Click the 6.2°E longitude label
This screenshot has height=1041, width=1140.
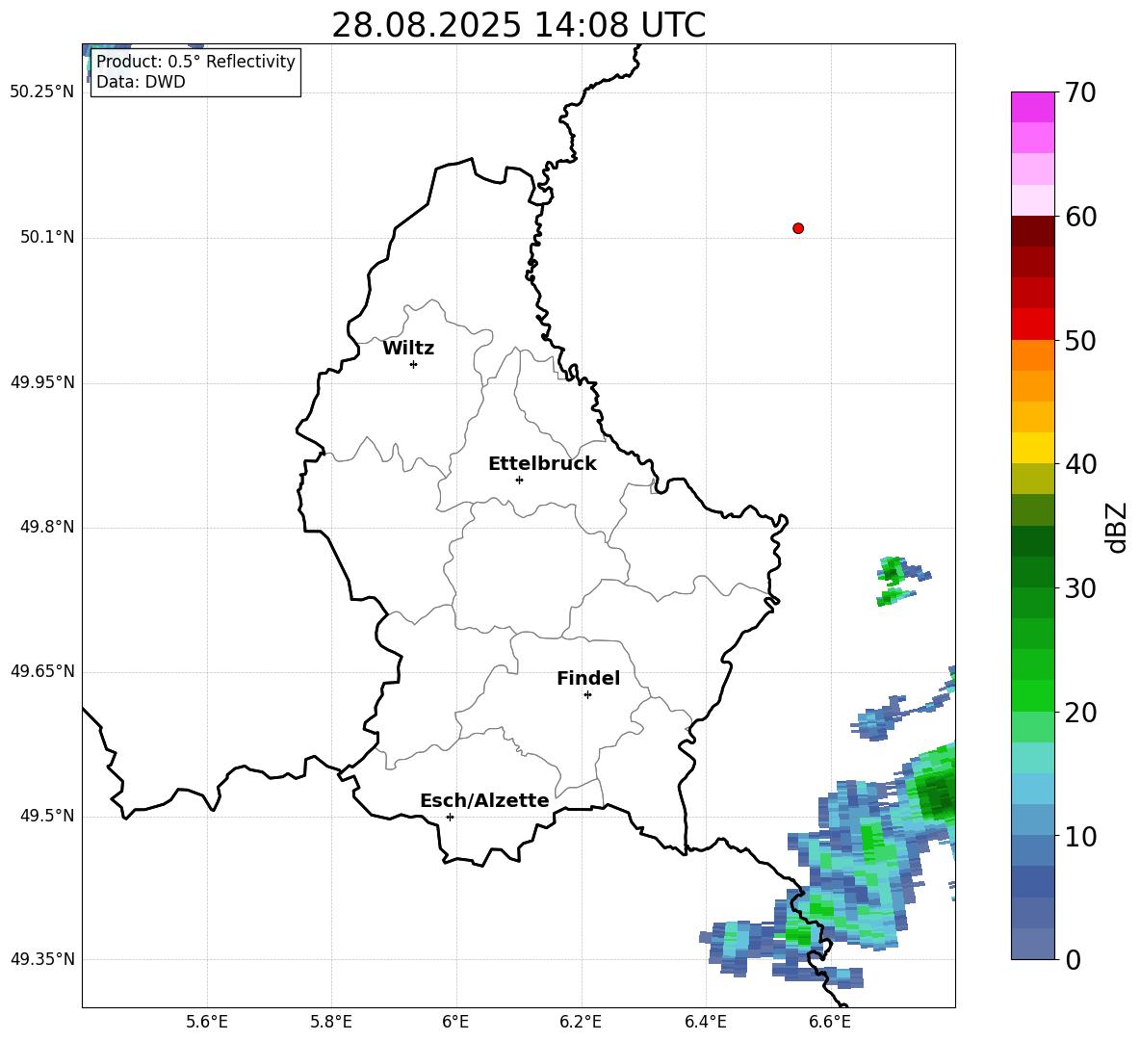coord(581,1022)
